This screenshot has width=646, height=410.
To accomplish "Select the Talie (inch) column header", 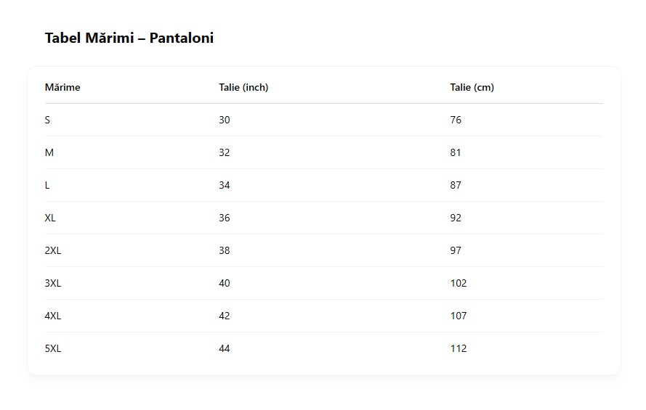I will [243, 87].
